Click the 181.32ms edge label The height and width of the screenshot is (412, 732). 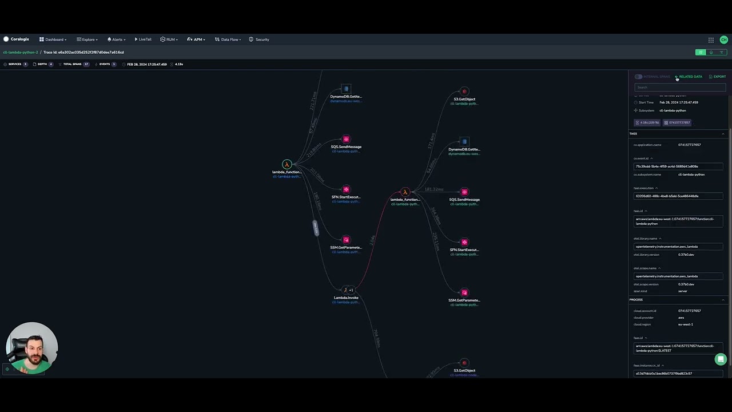434,189
